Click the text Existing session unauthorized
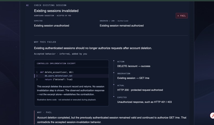214x125 pixels. (x=52, y=26)
